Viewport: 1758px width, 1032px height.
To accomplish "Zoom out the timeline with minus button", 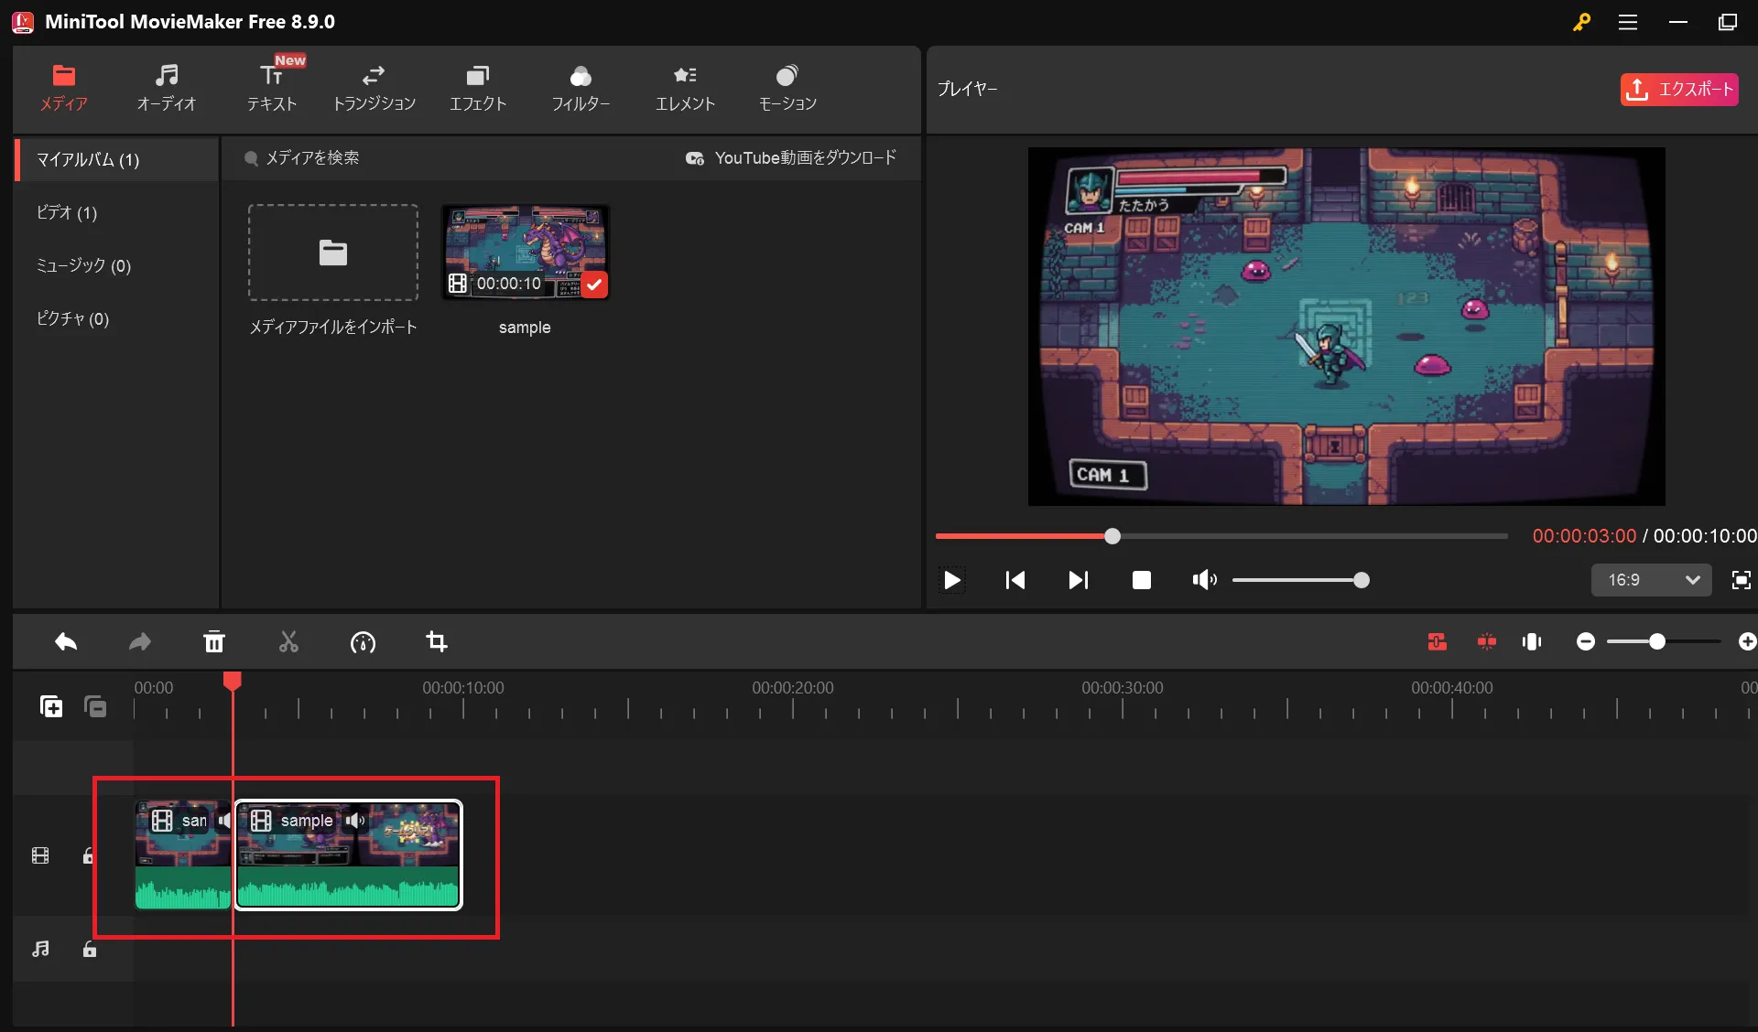I will pos(1586,642).
